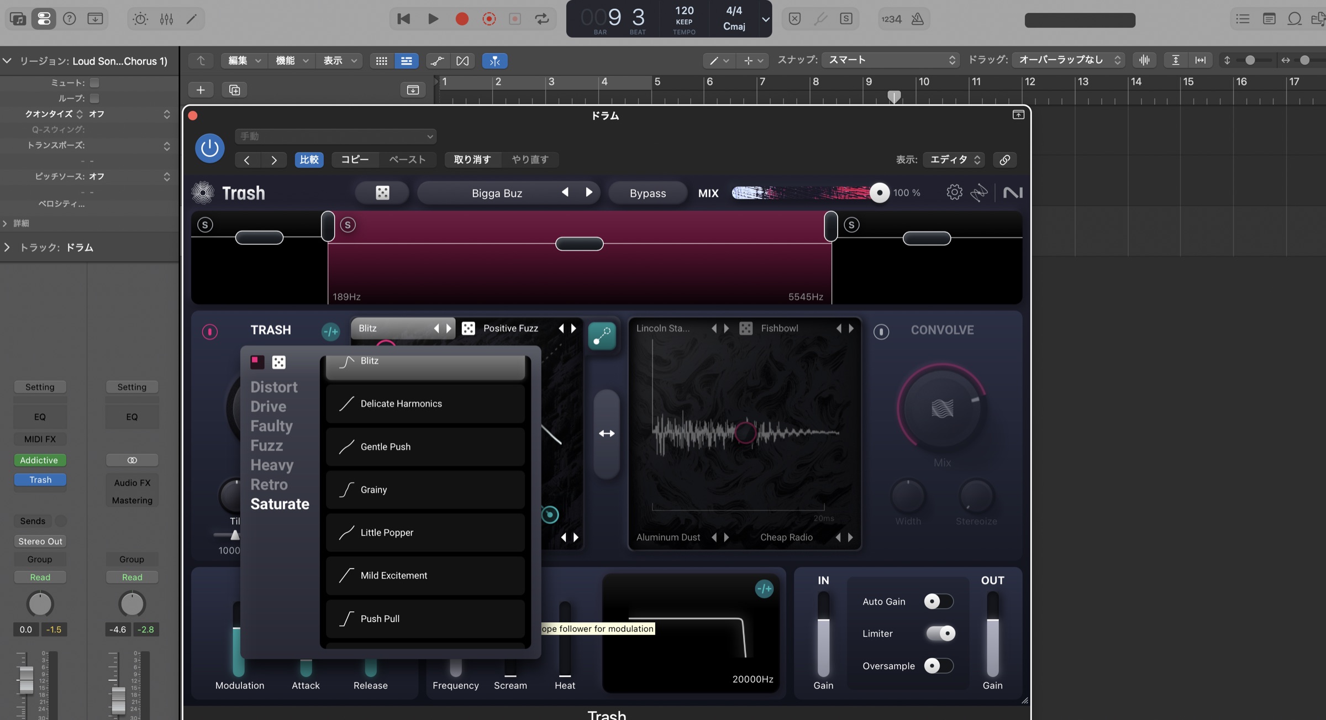
Task: Click Go to Beginning transport button
Action: coord(403,19)
